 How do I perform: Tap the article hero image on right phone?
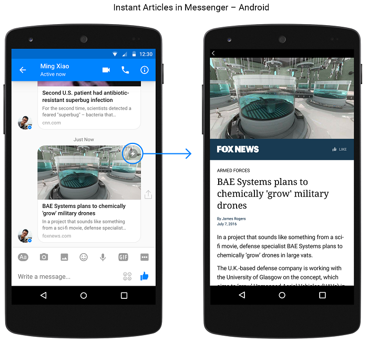tap(282, 98)
